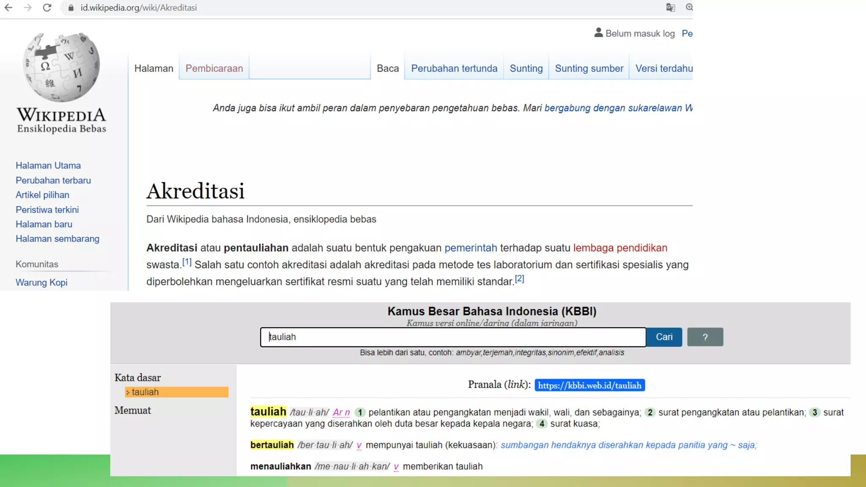Click the Google Translate icon in address bar
Image resolution: width=866 pixels, height=487 pixels.
[x=670, y=8]
